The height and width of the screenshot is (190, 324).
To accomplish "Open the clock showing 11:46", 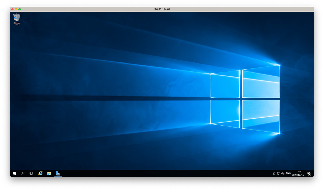I will (x=298, y=173).
